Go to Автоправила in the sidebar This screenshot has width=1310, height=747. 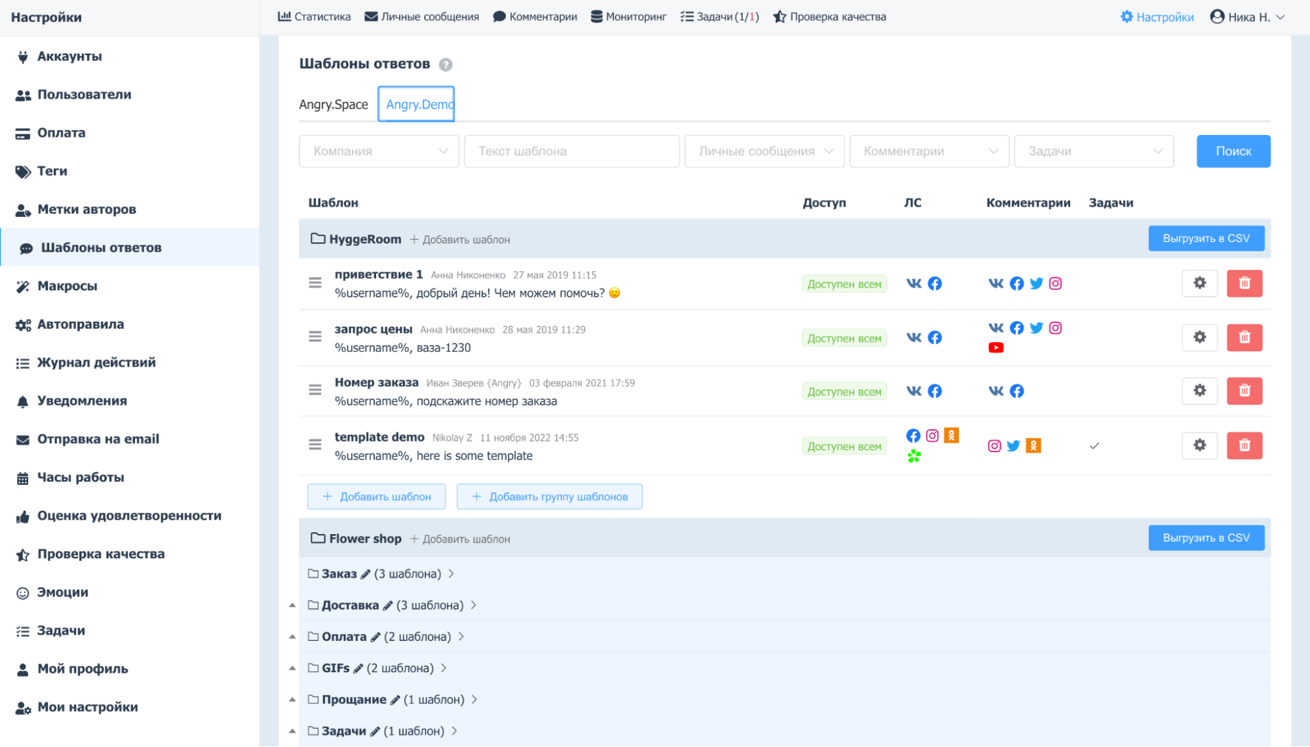click(x=80, y=324)
